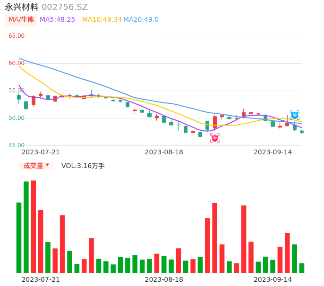Click the blue bear signal marker icon
The width and height of the screenshot is (324, 286).
click(295, 115)
